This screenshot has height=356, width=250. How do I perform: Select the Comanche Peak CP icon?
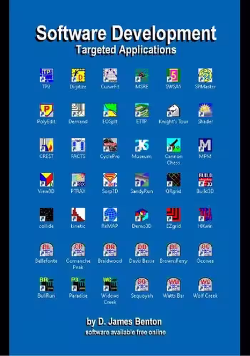point(78,250)
